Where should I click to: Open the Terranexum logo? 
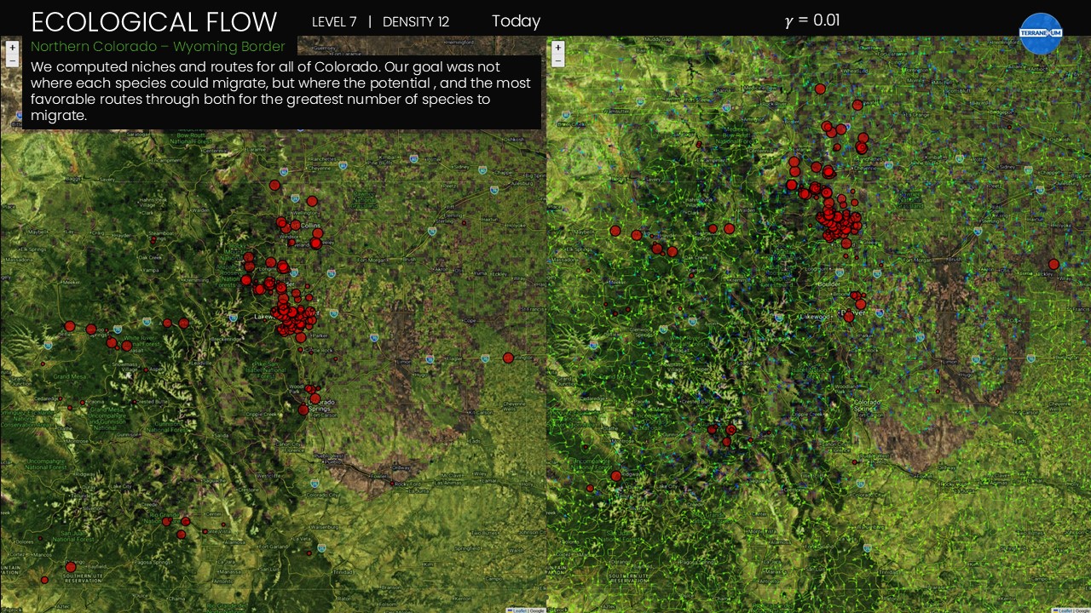click(x=1041, y=33)
